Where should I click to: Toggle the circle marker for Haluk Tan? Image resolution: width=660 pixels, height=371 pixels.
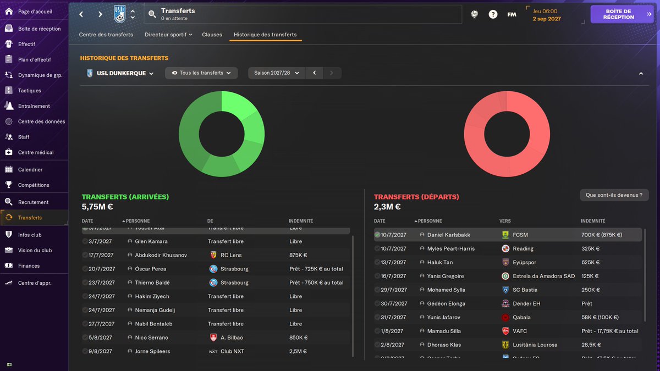coord(377,262)
